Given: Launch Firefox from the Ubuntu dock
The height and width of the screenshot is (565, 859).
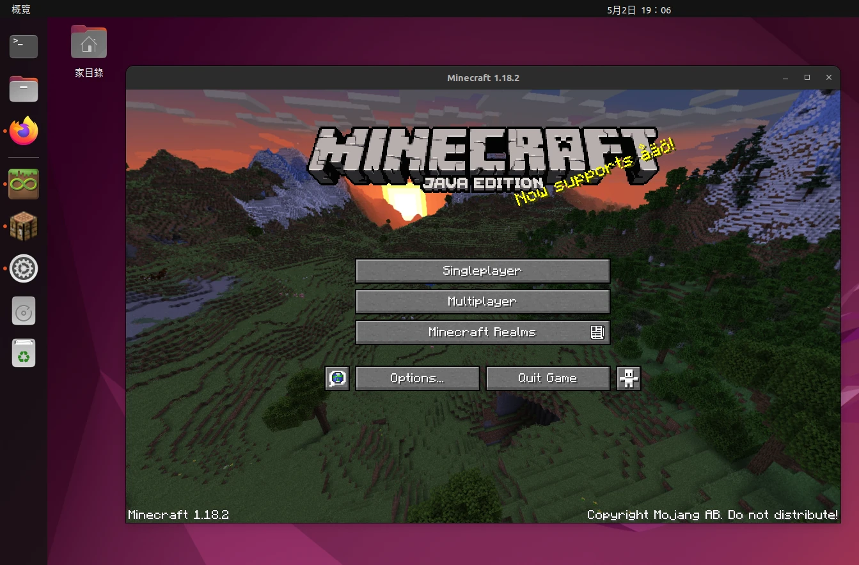Looking at the screenshot, I should pos(24,131).
